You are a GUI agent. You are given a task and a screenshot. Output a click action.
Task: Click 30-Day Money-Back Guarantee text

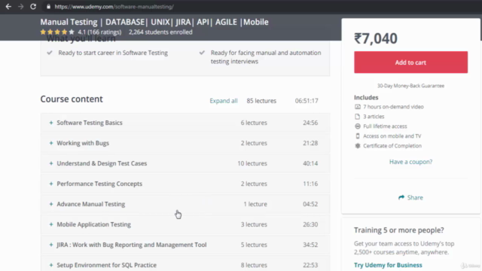pyautogui.click(x=410, y=86)
